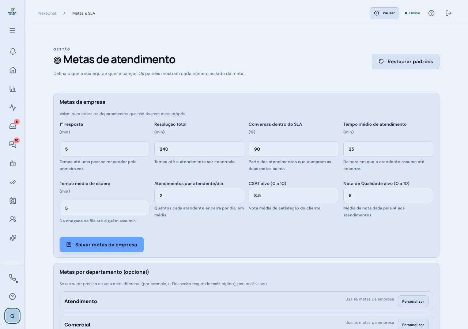Click the help icon in the top bar
The height and width of the screenshot is (329, 468).
tap(431, 13)
